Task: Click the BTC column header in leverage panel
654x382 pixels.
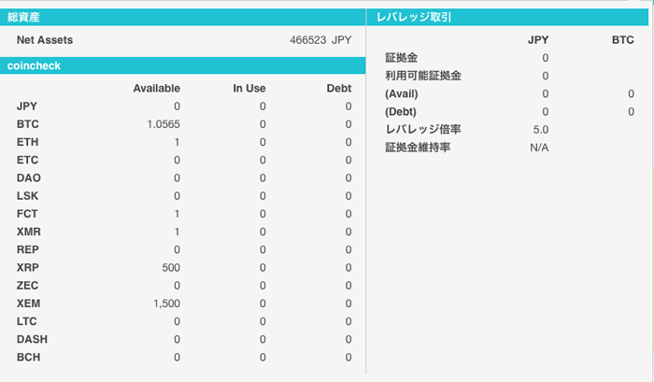Action: tap(621, 40)
